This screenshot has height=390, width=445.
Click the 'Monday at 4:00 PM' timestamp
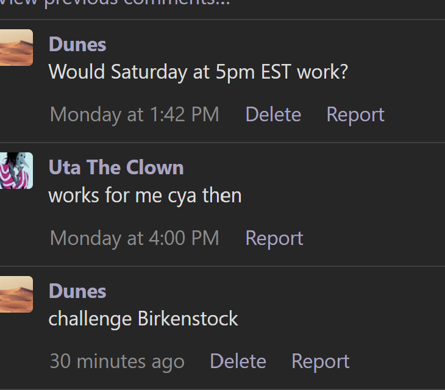135,238
